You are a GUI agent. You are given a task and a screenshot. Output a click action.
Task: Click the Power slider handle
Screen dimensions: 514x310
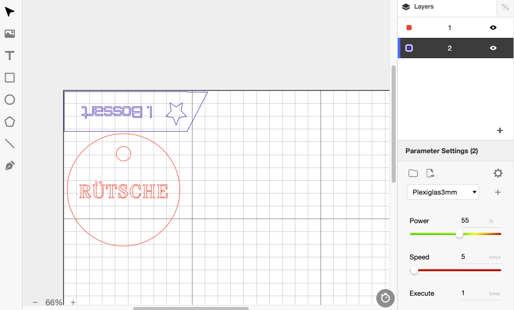click(459, 234)
